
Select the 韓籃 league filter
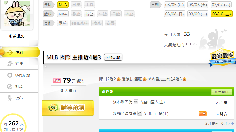(x=89, y=14)
